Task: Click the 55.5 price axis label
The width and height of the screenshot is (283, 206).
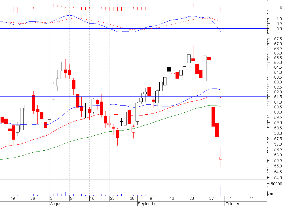Action: point(278,161)
